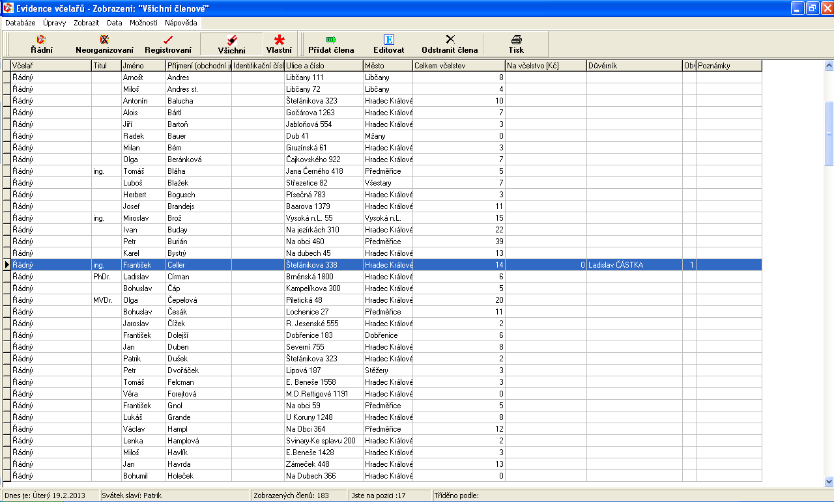This screenshot has height=502, width=834.
Task: Click status bar Svátek slaví: Patrik
Action: pyautogui.click(x=175, y=495)
